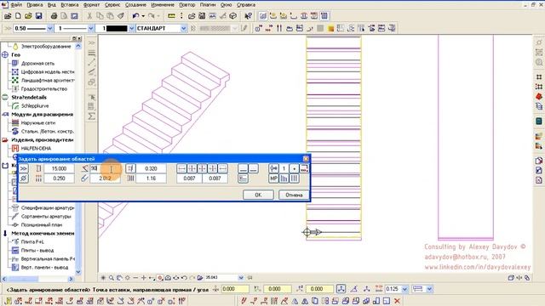This screenshot has width=545, height=306.
Task: Toggle the first bar display mode button
Action: point(244,168)
